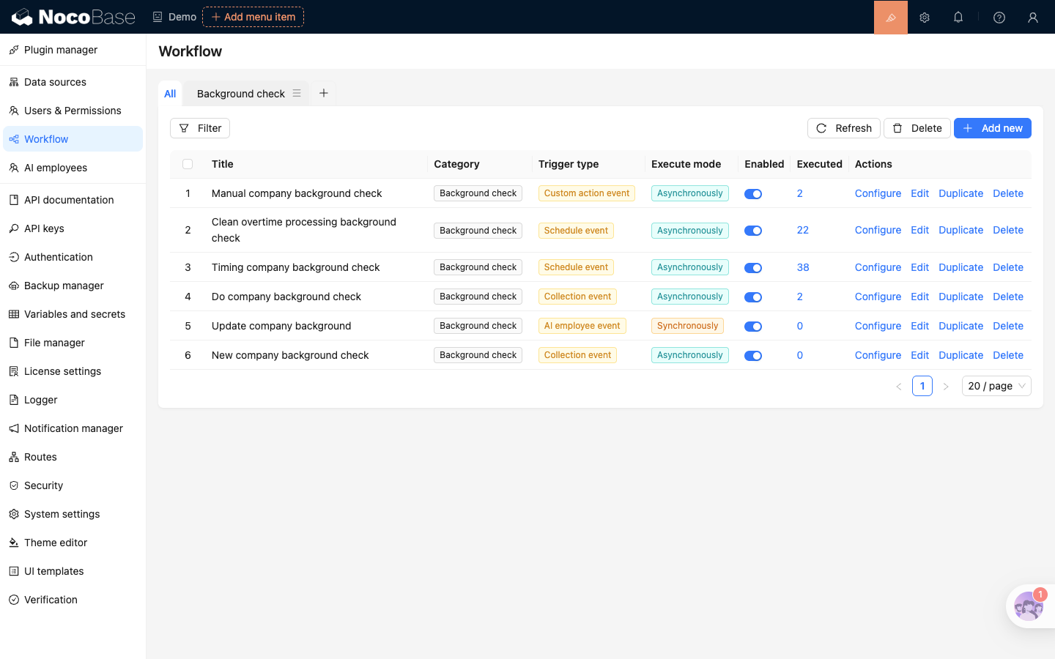The height and width of the screenshot is (659, 1055).
Task: Click the API keys key icon
Action: (x=14, y=228)
